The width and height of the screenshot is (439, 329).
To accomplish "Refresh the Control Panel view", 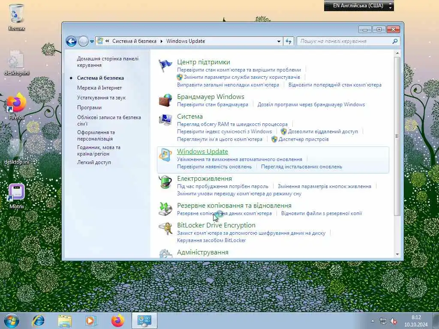I will [x=289, y=42].
